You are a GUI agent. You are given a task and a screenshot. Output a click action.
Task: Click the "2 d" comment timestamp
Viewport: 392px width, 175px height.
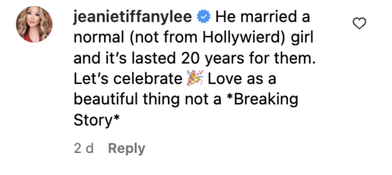click(x=84, y=148)
